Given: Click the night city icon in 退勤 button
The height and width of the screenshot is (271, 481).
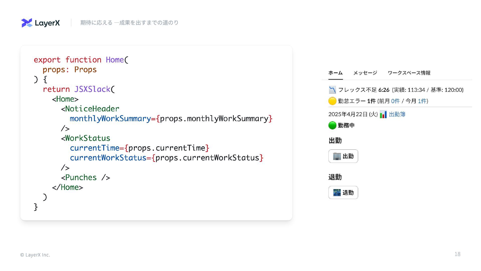Looking at the screenshot, I should point(337,193).
